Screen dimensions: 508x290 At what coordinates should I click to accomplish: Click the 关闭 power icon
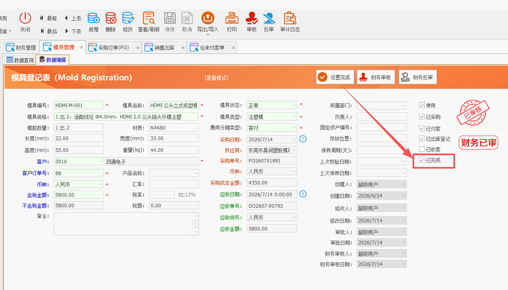pyautogui.click(x=25, y=18)
